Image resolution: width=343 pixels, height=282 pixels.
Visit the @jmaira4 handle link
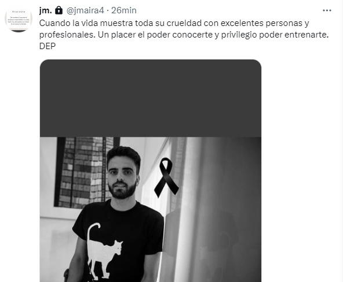point(85,10)
